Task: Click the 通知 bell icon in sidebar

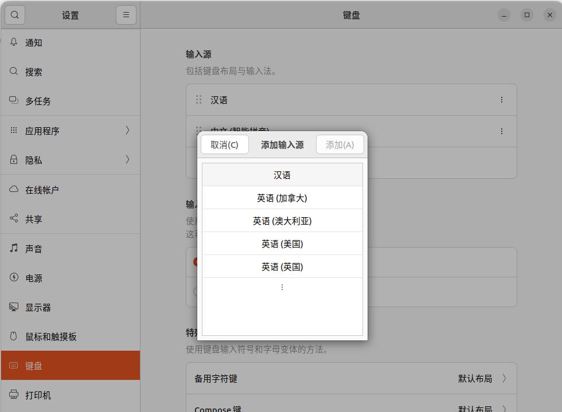Action: point(13,42)
